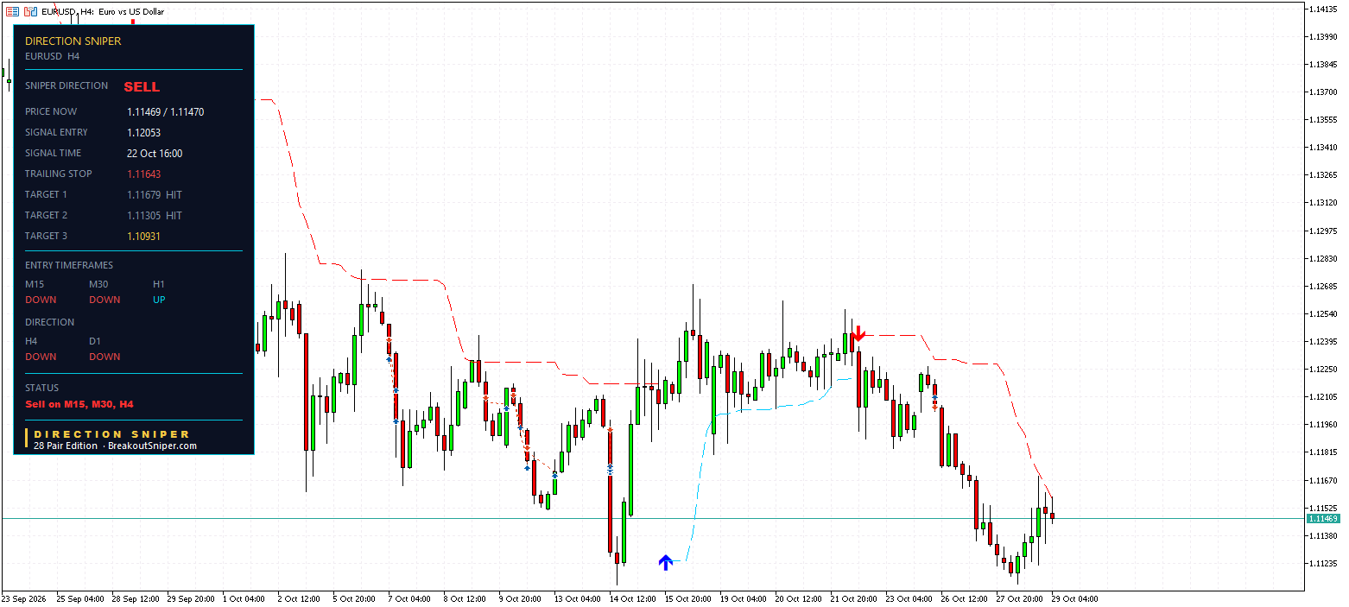The height and width of the screenshot is (607, 1349).
Task: Select chart title 'EURUSD, H4: Euro vs US Dollar'
Action: [103, 12]
